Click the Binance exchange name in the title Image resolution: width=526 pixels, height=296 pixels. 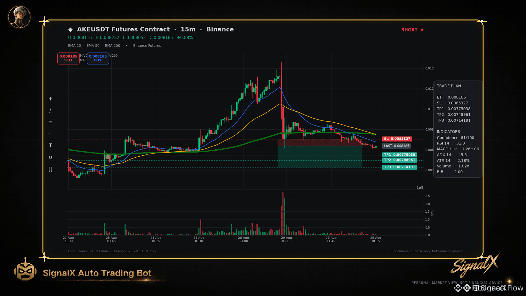tap(220, 29)
